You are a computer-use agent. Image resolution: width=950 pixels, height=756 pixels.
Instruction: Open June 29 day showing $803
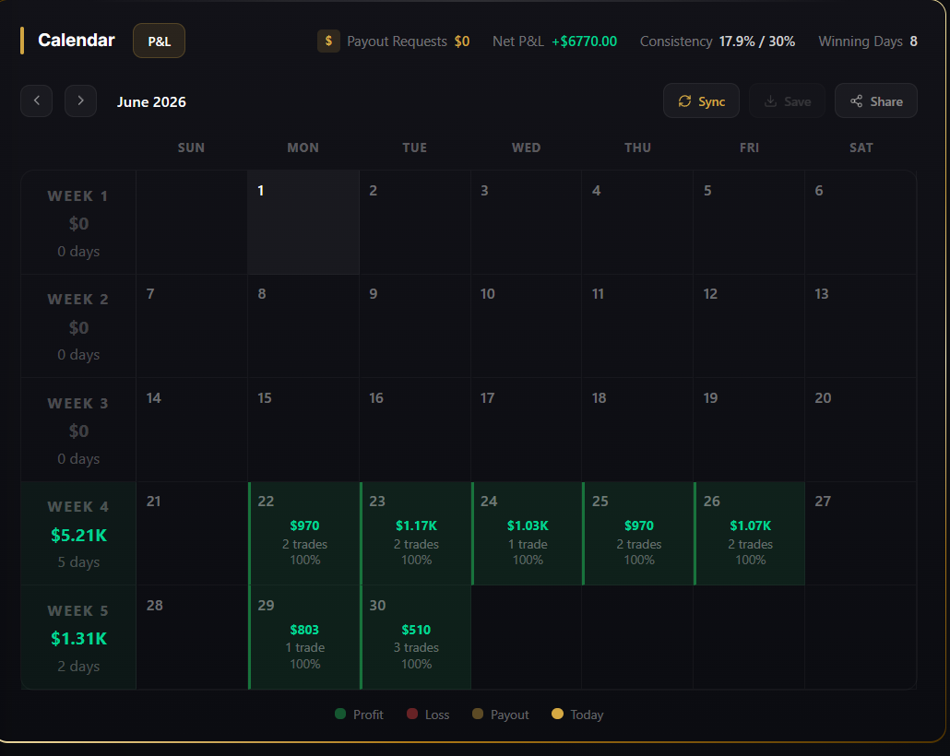pyautogui.click(x=303, y=637)
